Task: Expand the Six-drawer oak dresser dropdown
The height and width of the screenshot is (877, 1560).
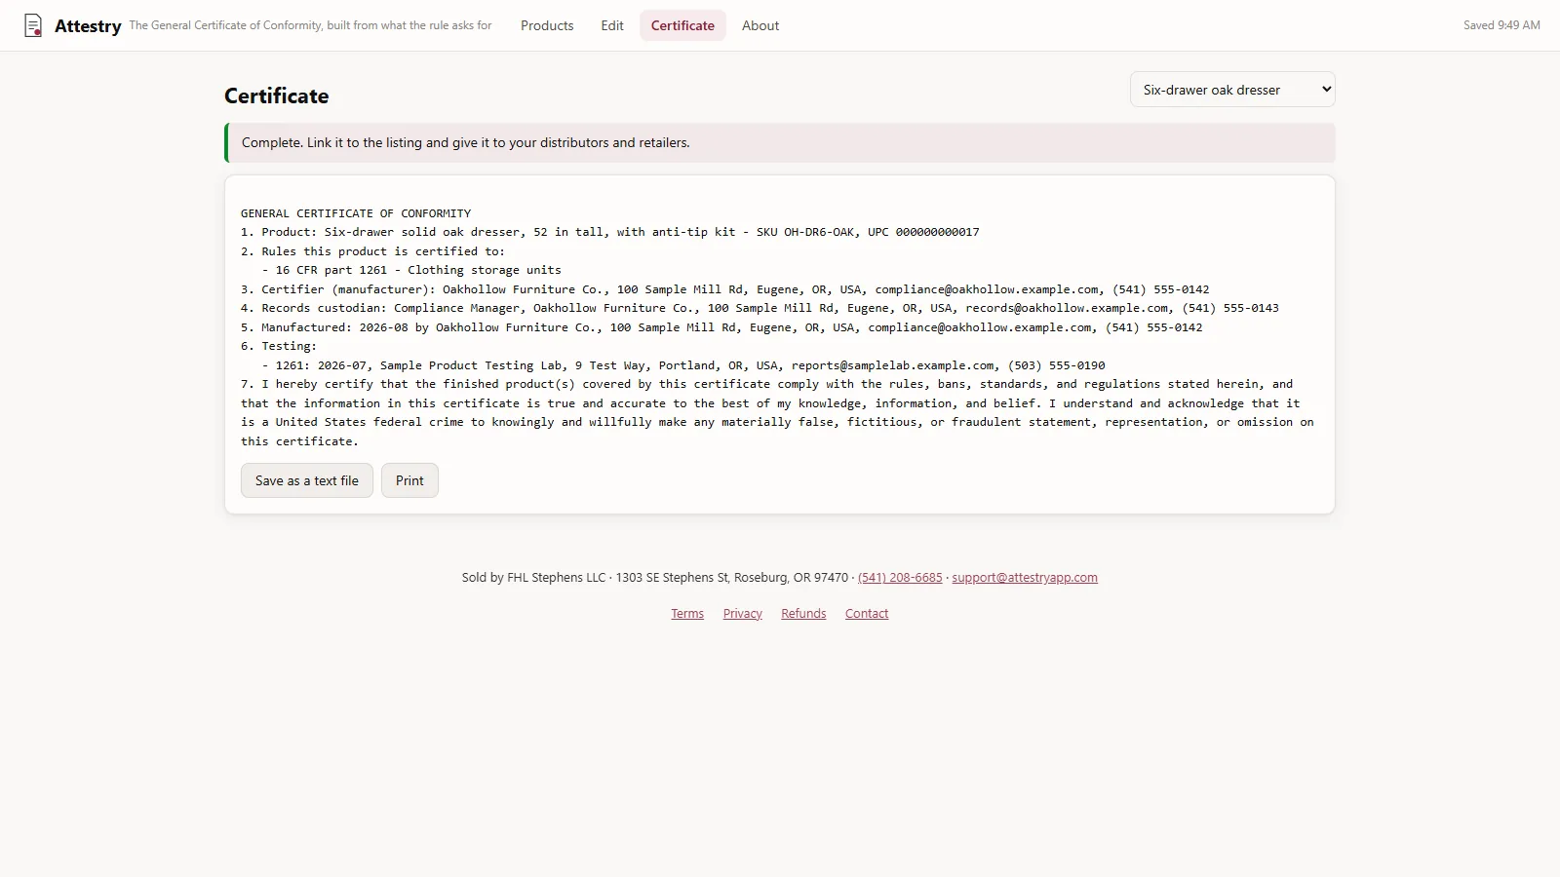Action: [1232, 90]
